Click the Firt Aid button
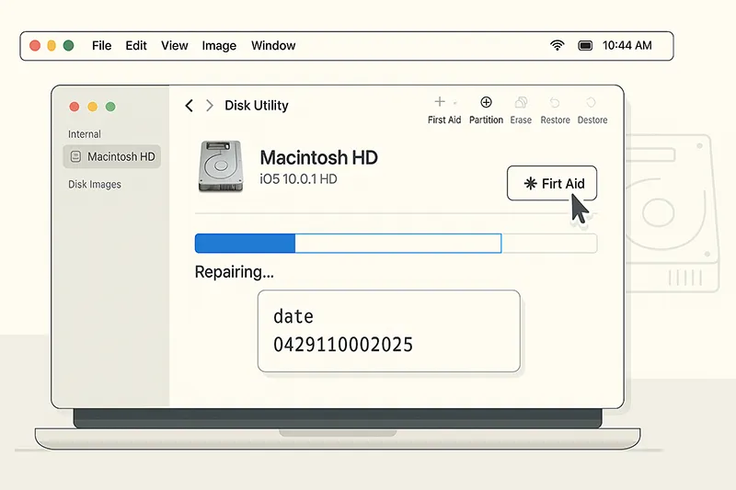Image resolution: width=736 pixels, height=490 pixels. (x=551, y=183)
